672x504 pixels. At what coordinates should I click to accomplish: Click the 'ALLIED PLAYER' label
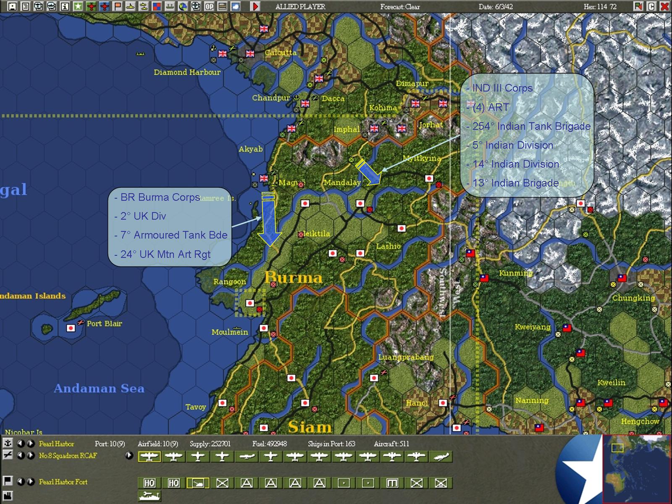click(300, 7)
